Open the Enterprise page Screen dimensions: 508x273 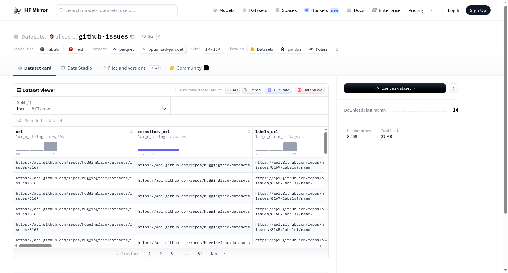386,10
